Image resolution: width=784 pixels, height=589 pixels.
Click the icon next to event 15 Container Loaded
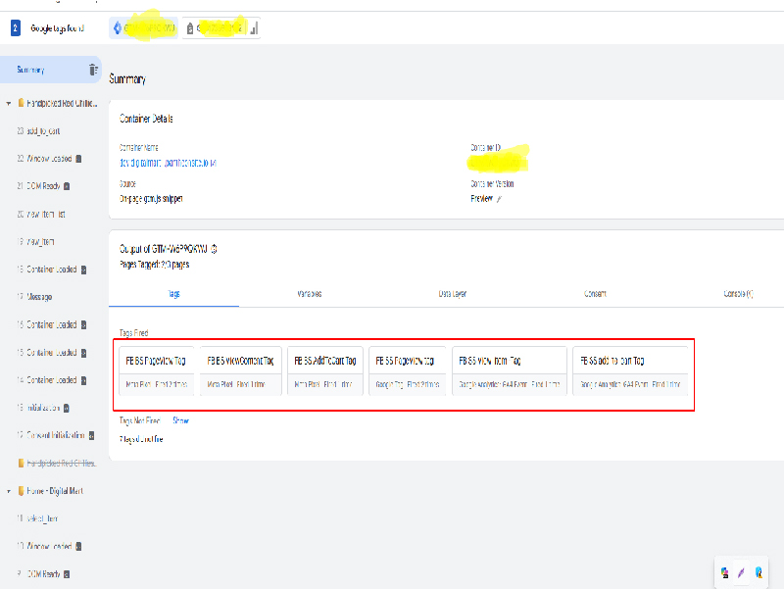[x=83, y=353]
